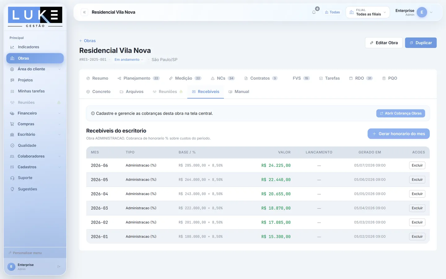Click the Todas filter toggle
This screenshot has width=446, height=279.
pos(332,12)
